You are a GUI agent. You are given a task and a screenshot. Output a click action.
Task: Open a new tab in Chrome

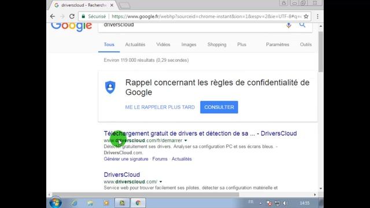125,5
